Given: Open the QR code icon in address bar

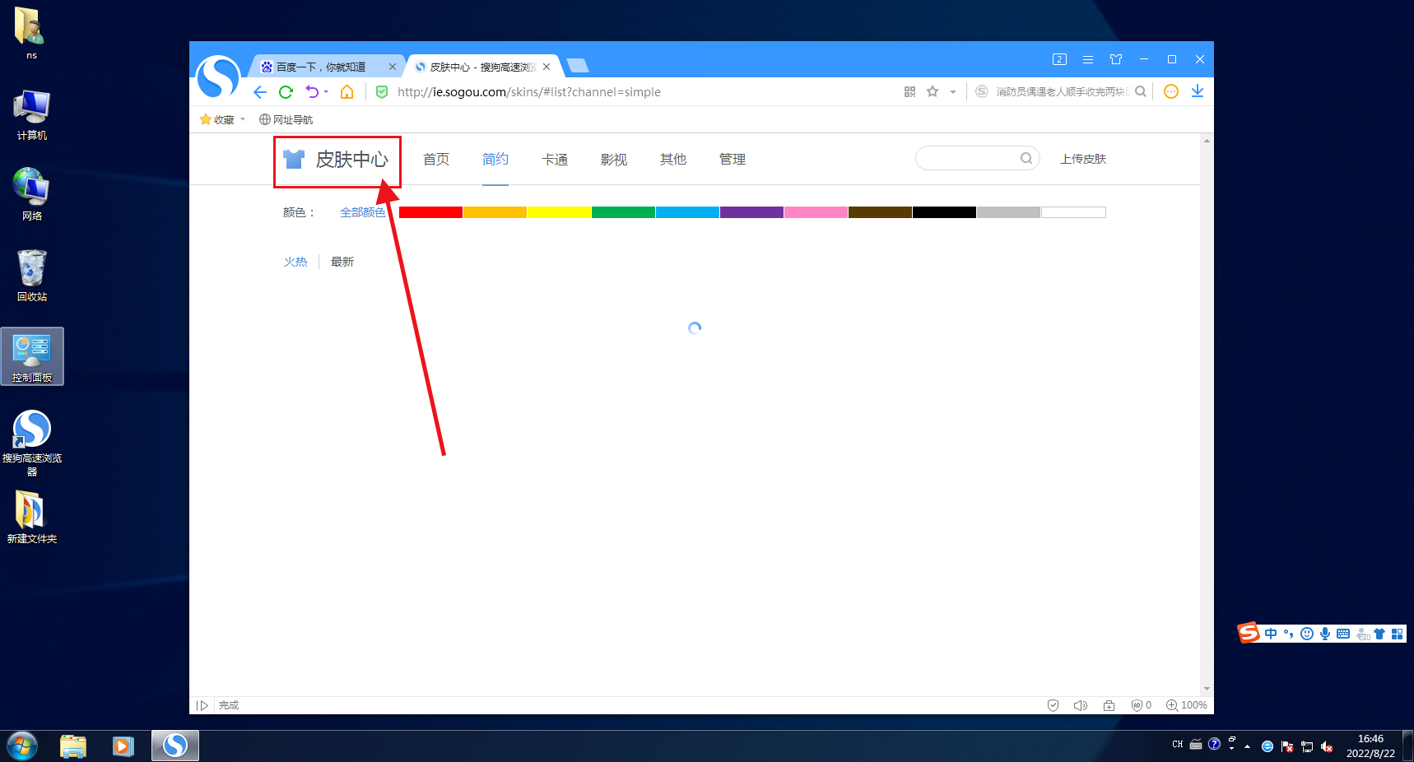Looking at the screenshot, I should tap(909, 92).
